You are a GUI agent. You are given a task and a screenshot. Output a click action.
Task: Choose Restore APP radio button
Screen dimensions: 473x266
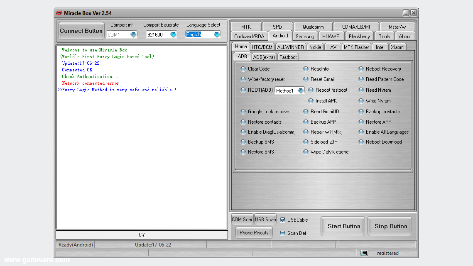click(361, 122)
